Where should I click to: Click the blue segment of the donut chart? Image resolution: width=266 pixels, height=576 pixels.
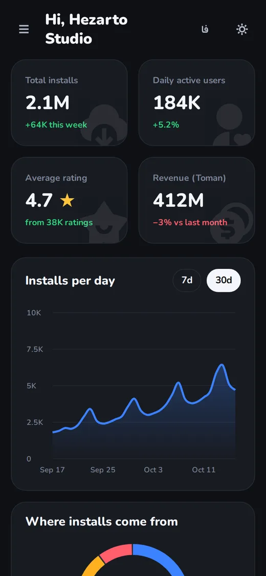pyautogui.click(x=162, y=556)
